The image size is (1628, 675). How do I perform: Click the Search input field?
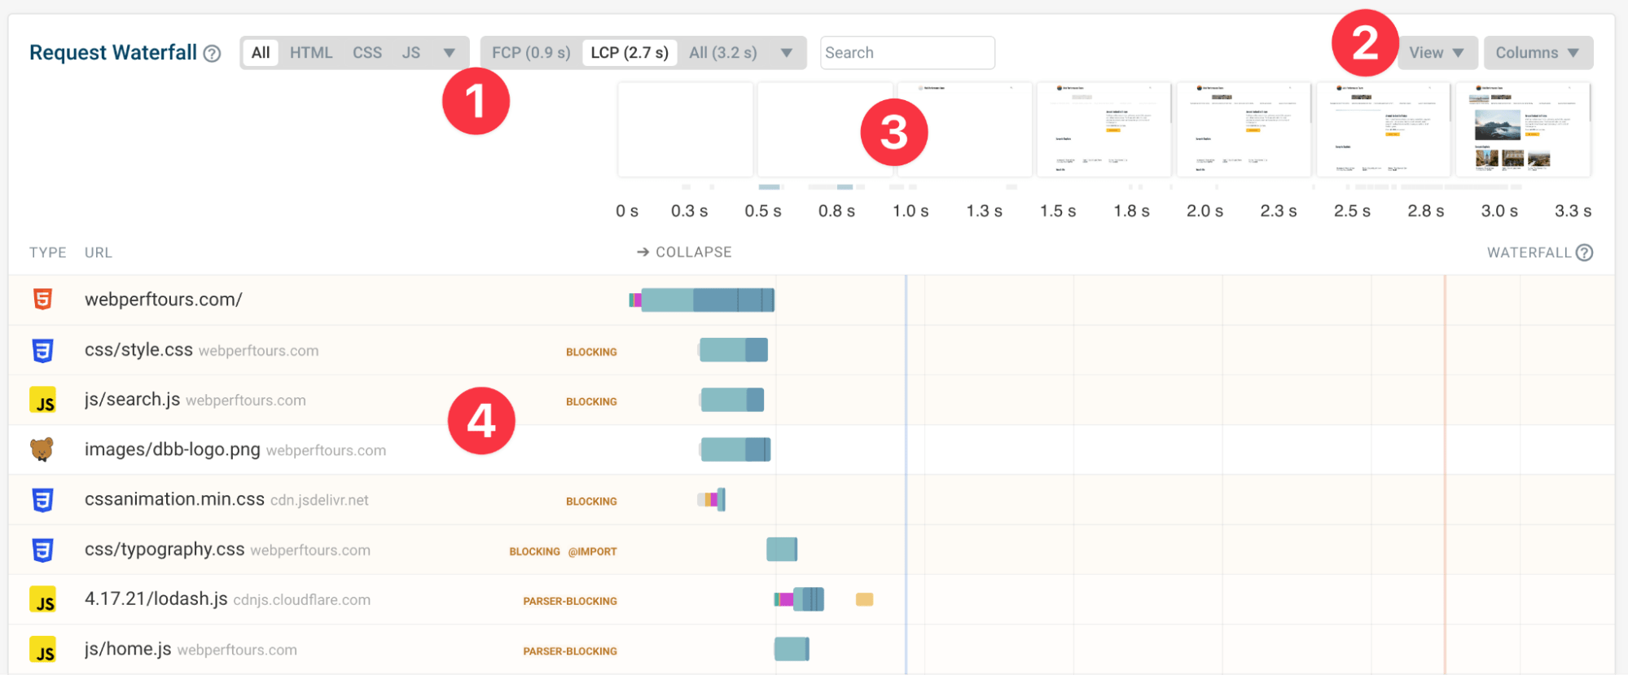[906, 53]
